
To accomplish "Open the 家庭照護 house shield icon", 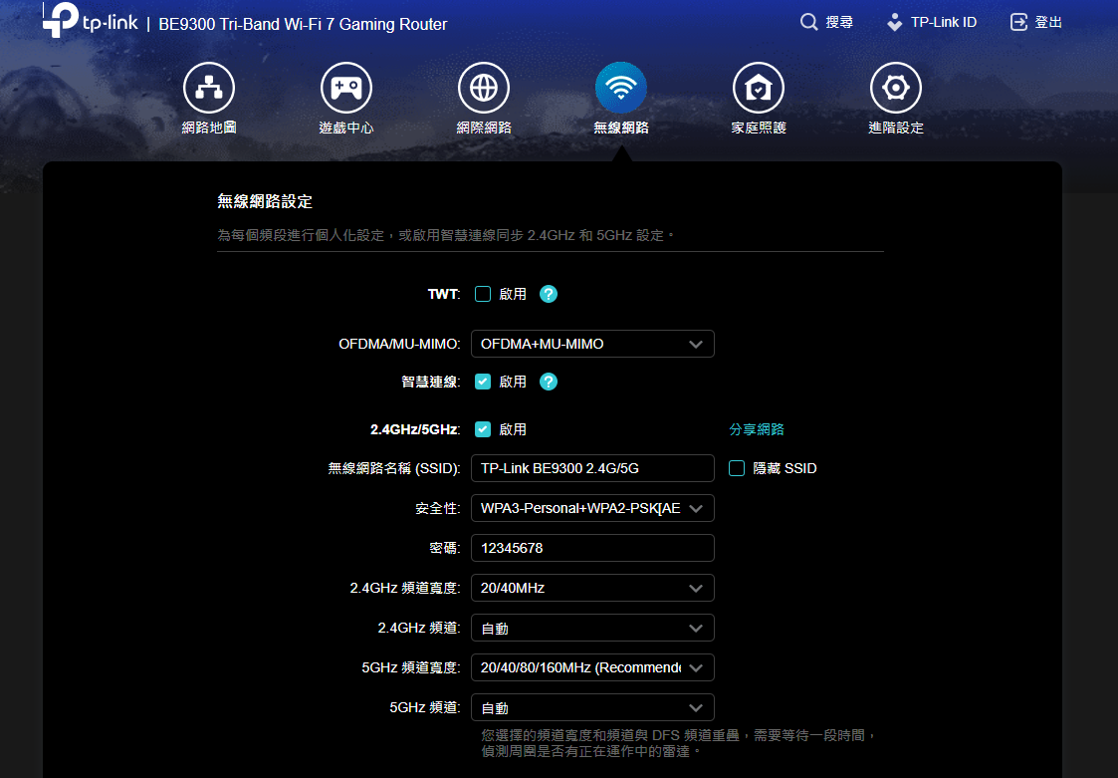I will (x=759, y=88).
